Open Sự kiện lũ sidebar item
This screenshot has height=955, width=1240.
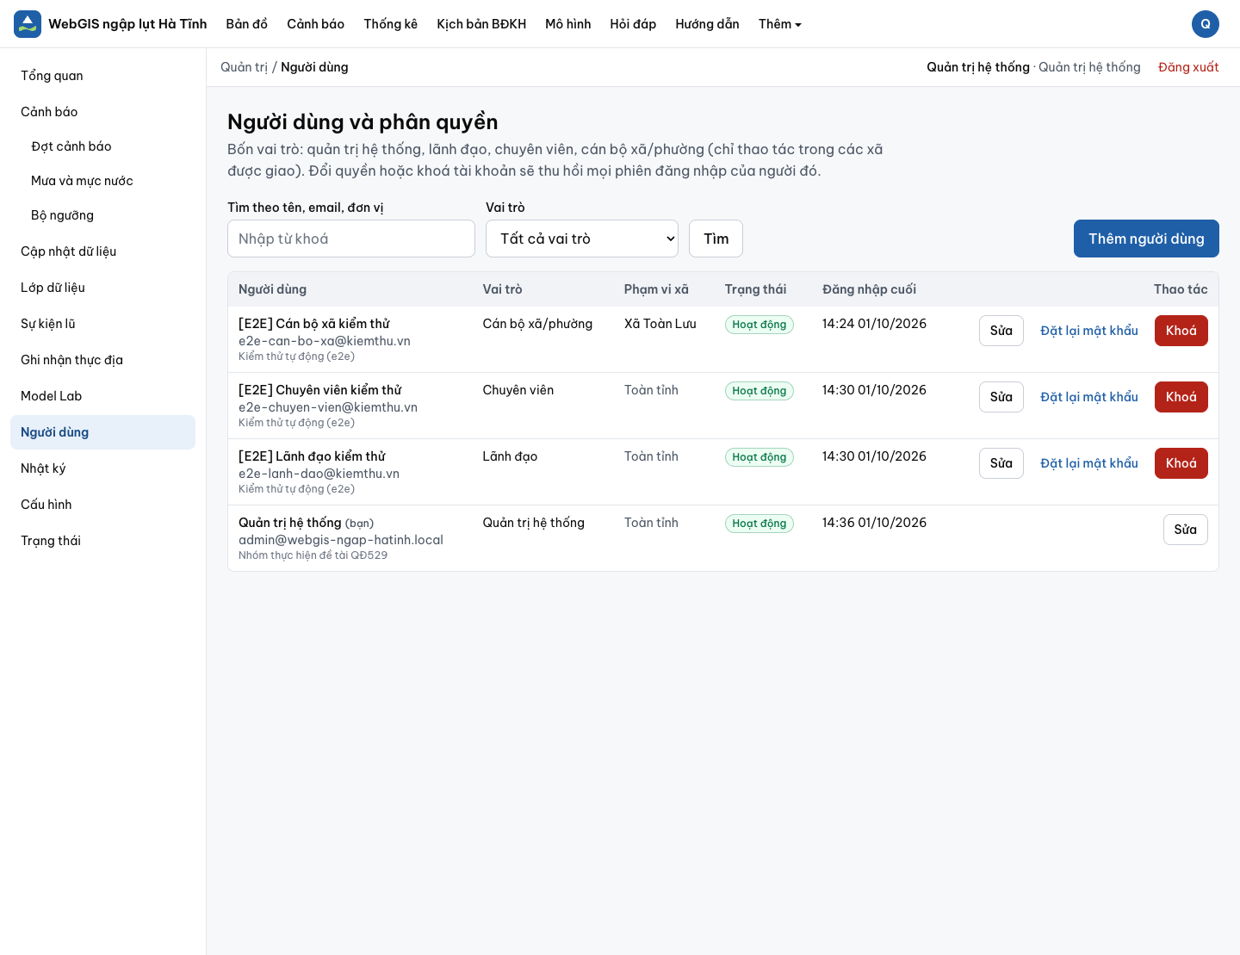click(x=103, y=324)
